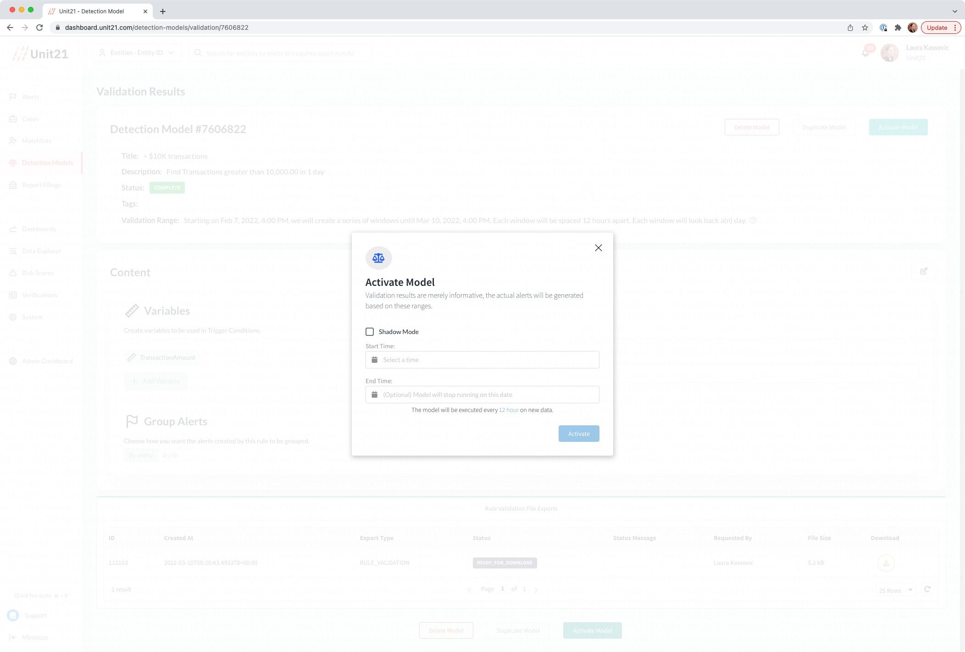Click the browser share icon

(x=850, y=28)
